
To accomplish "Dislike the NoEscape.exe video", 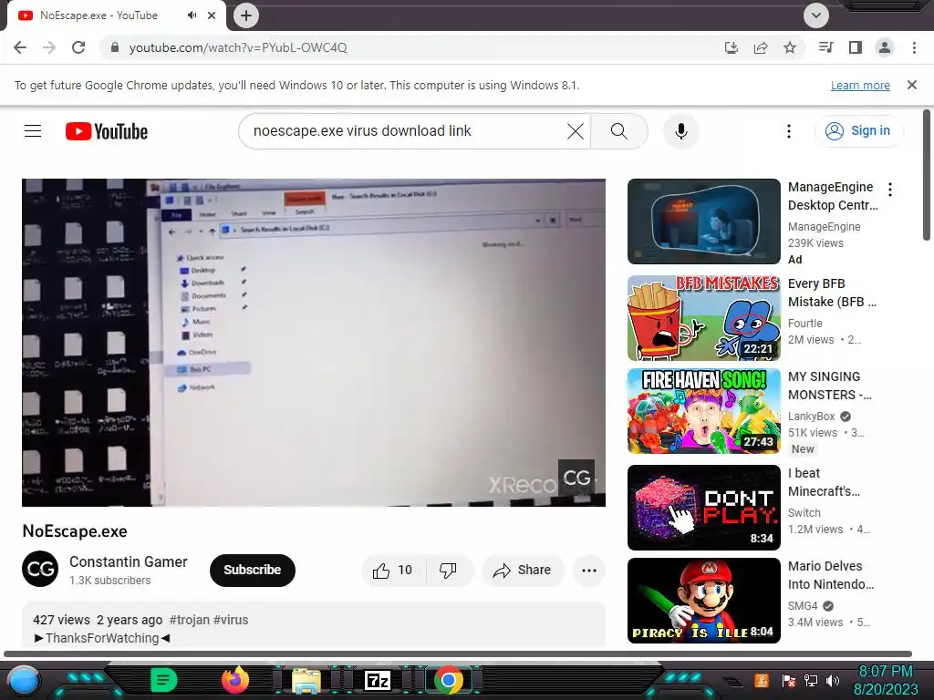I will tap(448, 571).
